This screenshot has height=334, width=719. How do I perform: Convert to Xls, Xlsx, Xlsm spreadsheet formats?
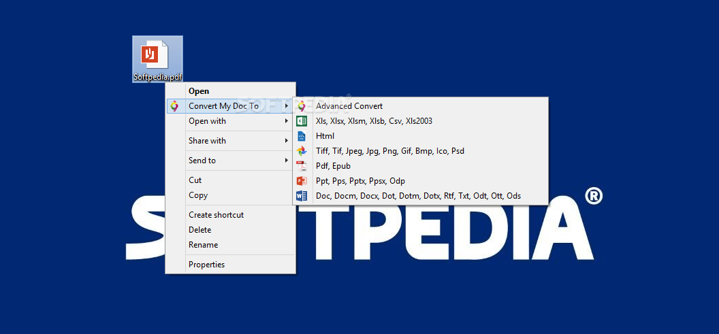coord(374,121)
